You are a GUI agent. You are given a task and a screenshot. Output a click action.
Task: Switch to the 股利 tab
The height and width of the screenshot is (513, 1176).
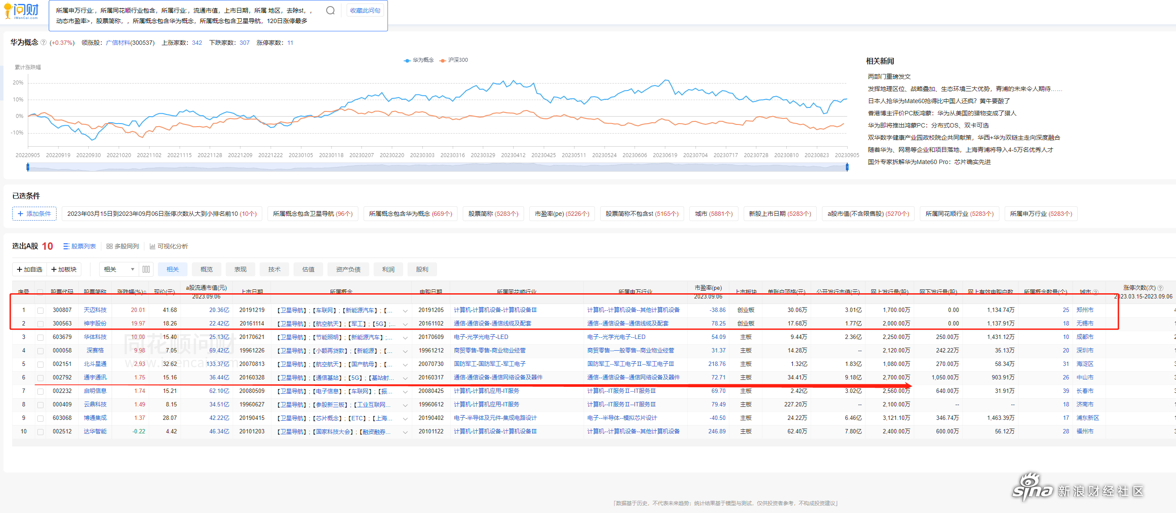(x=422, y=269)
